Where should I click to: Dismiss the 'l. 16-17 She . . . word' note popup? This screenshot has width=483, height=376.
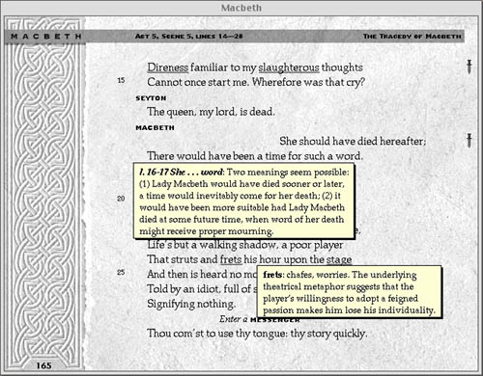click(x=244, y=201)
